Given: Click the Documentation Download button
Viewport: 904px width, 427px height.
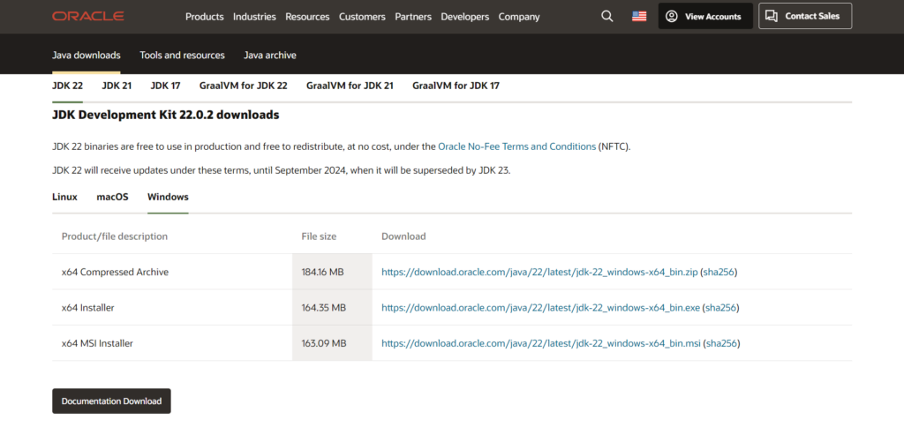Looking at the screenshot, I should point(111,401).
